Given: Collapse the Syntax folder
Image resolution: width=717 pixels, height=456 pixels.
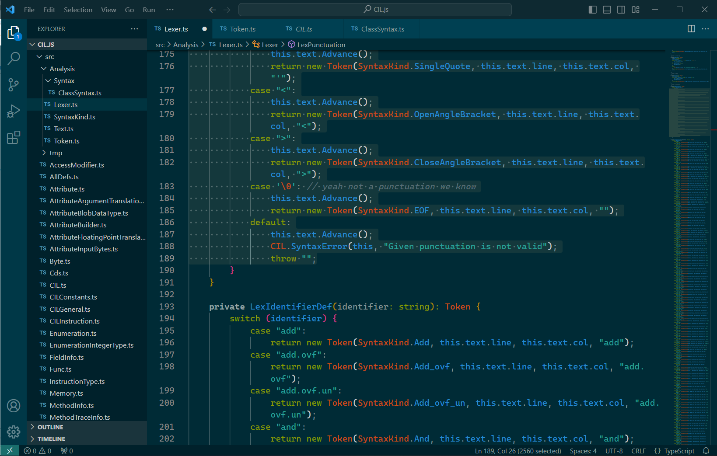Looking at the screenshot, I should click(87, 81).
